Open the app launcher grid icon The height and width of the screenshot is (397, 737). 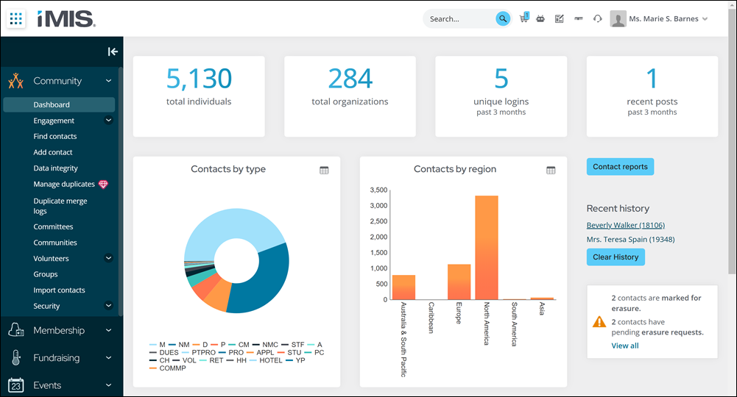[16, 19]
